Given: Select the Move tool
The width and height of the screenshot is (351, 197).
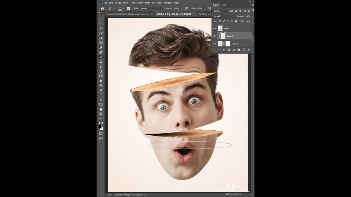Looking at the screenshot, I should [101, 19].
